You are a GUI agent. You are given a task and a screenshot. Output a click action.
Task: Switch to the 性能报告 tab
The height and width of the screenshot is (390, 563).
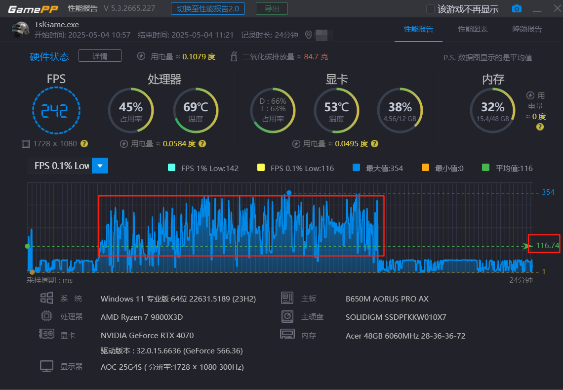[x=418, y=29]
